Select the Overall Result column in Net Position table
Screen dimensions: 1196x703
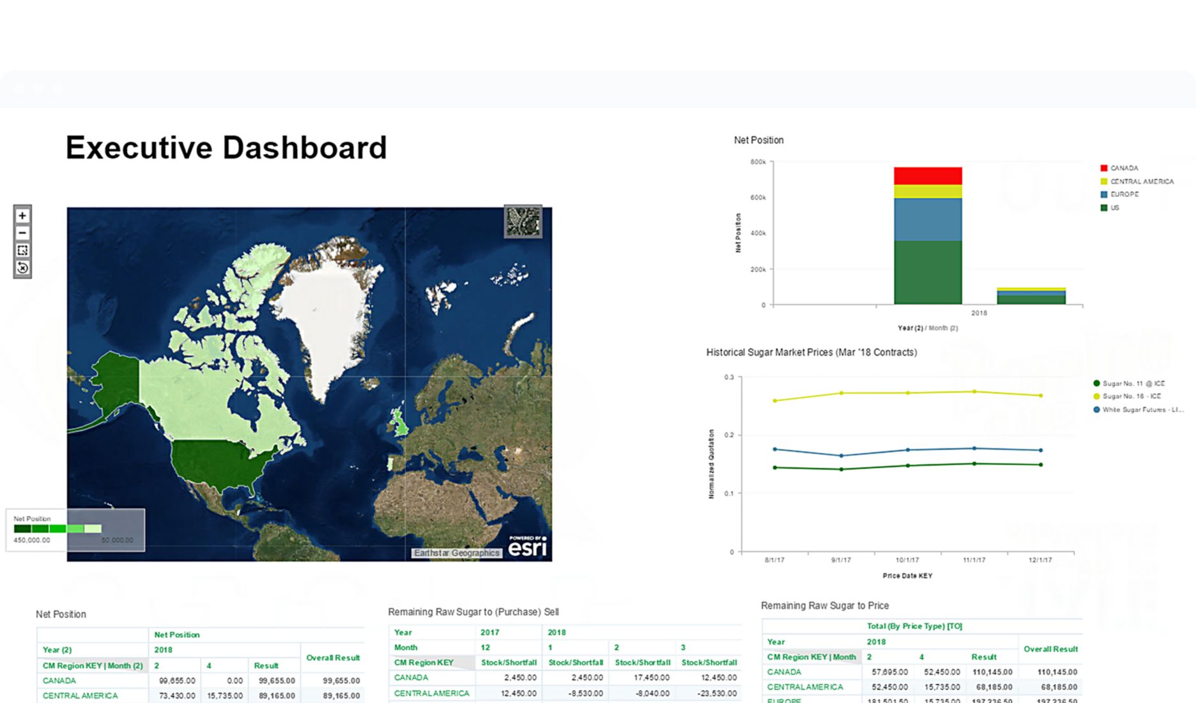[333, 658]
